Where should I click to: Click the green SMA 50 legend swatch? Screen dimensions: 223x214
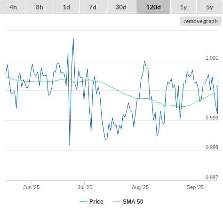pos(117,202)
